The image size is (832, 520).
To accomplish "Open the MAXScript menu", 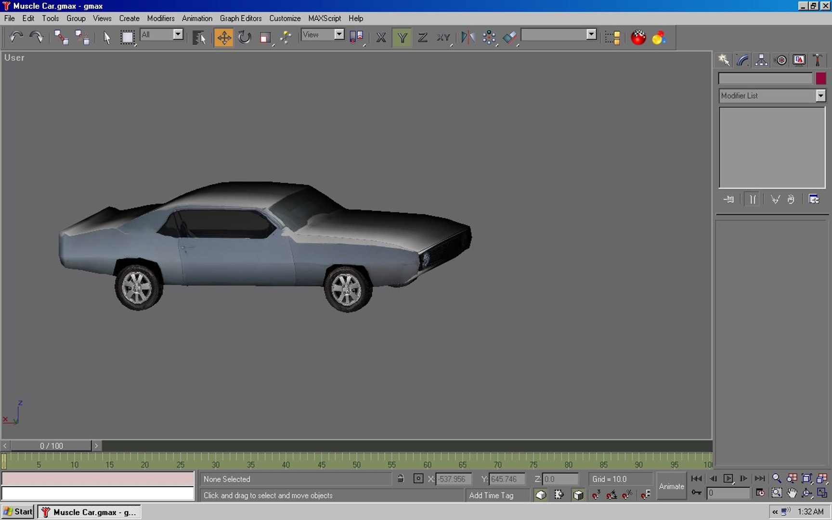I will point(325,18).
